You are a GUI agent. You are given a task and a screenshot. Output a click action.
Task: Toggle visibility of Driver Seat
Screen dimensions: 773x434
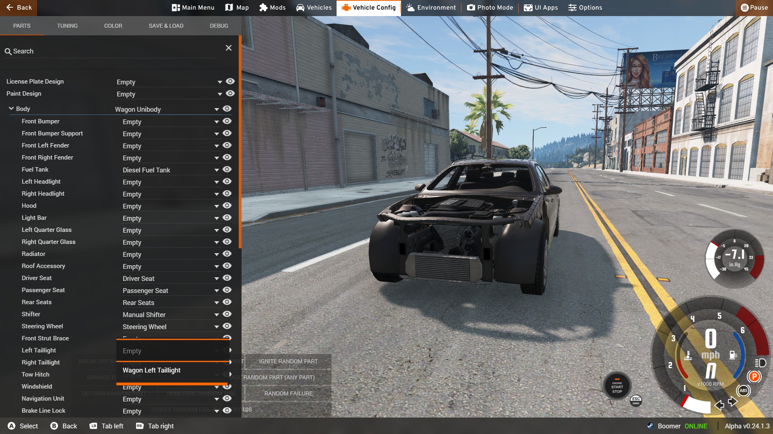click(x=227, y=278)
